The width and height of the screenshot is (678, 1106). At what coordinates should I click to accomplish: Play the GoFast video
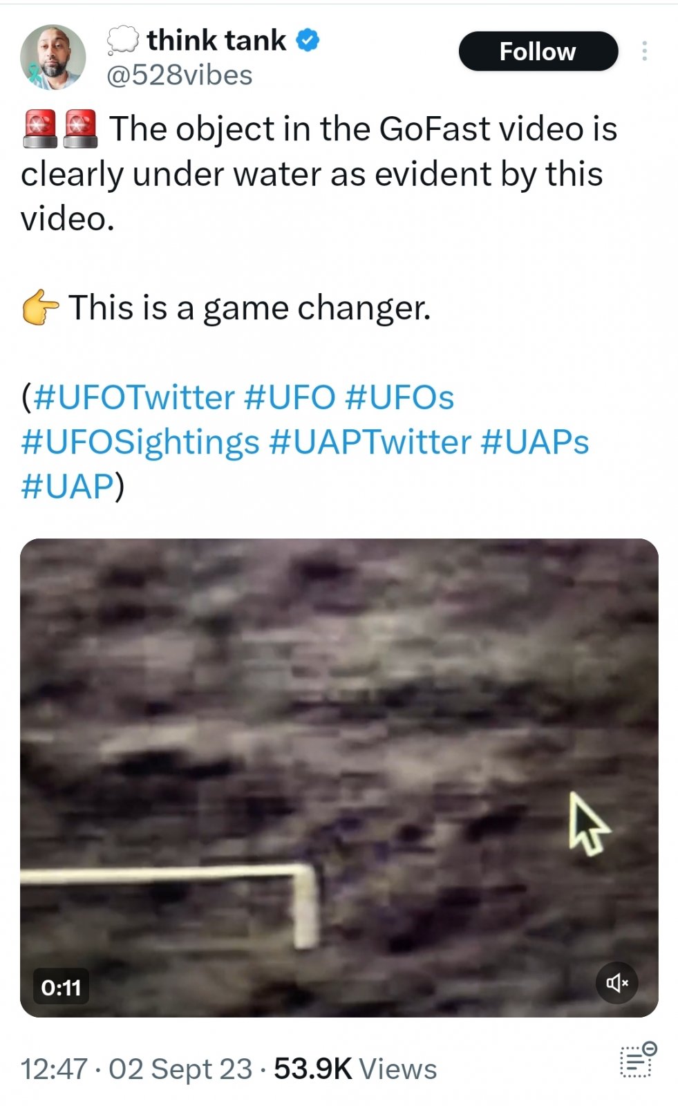coord(339,777)
